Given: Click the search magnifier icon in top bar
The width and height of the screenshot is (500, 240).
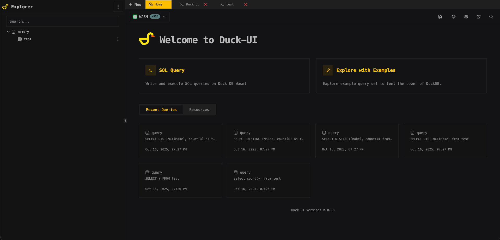Looking at the screenshot, I should pos(491,17).
